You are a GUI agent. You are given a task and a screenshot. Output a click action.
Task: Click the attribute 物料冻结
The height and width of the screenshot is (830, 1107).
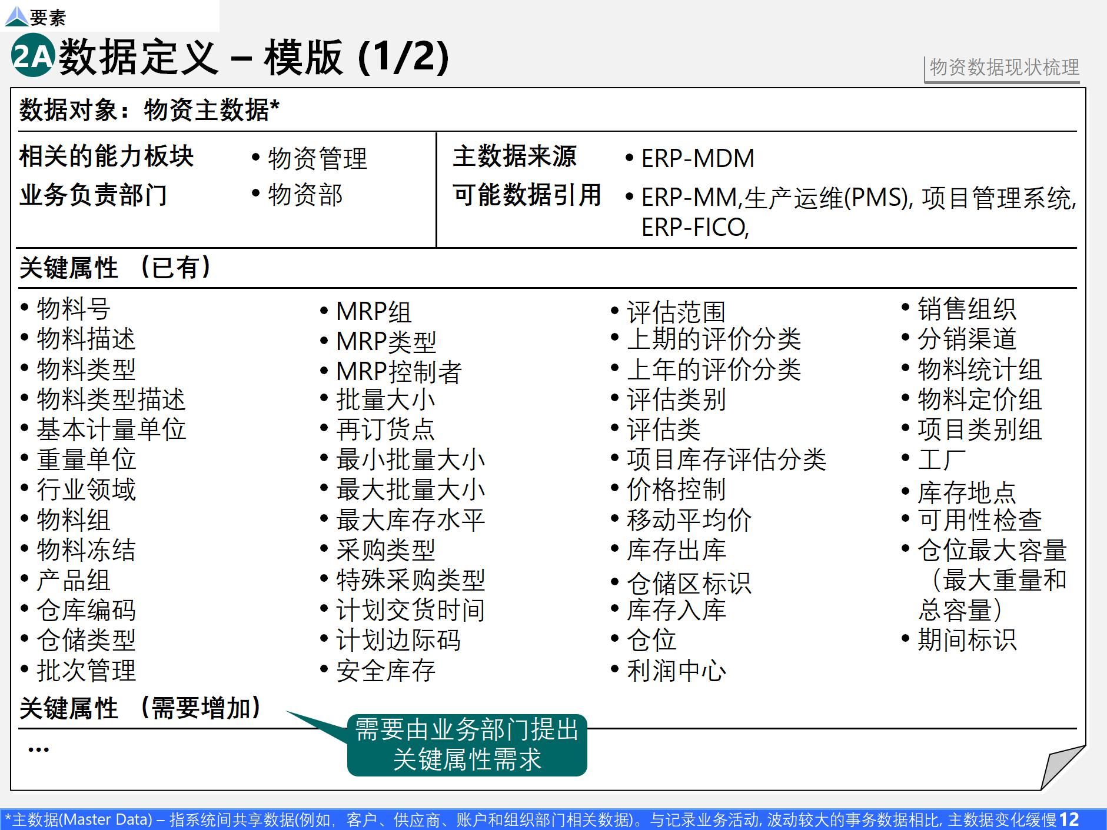click(86, 550)
